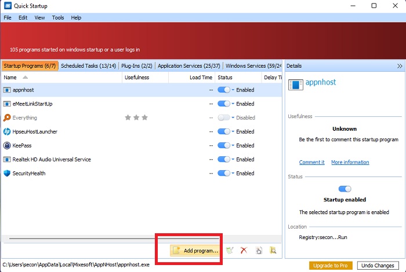Click the green edit entry icon

[230, 250]
